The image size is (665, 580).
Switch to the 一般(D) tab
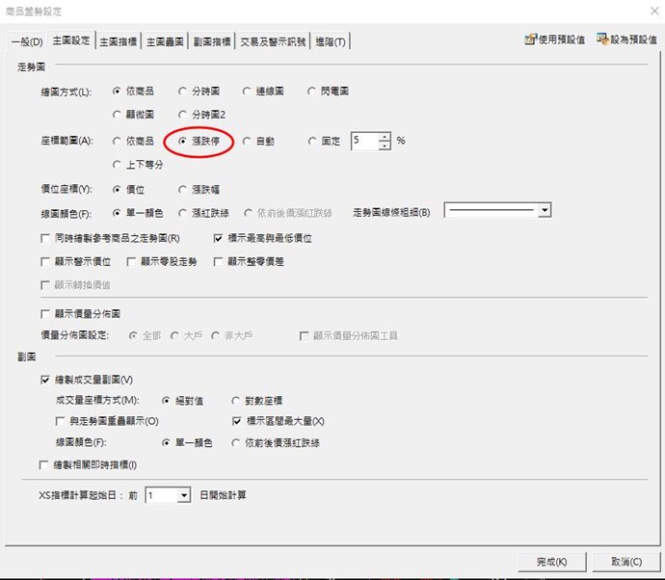click(26, 41)
